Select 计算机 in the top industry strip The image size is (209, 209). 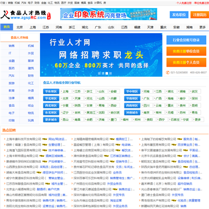pyautogui.click(x=98, y=3)
